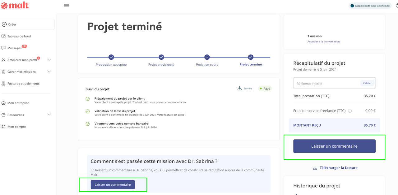The width and height of the screenshot is (398, 195).
Task: Click the info icon beside Frais de service
Action: (x=350, y=111)
